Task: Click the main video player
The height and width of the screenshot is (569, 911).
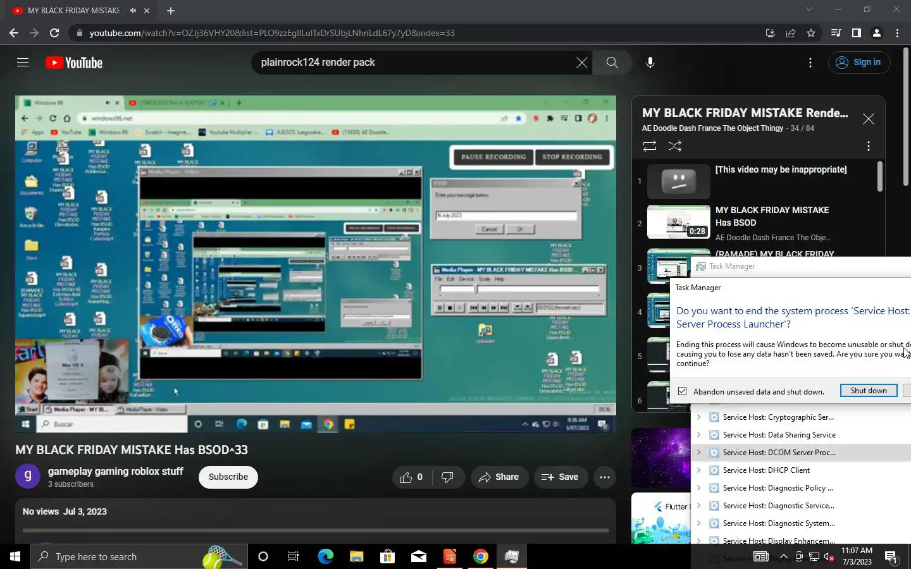Action: pyautogui.click(x=316, y=264)
